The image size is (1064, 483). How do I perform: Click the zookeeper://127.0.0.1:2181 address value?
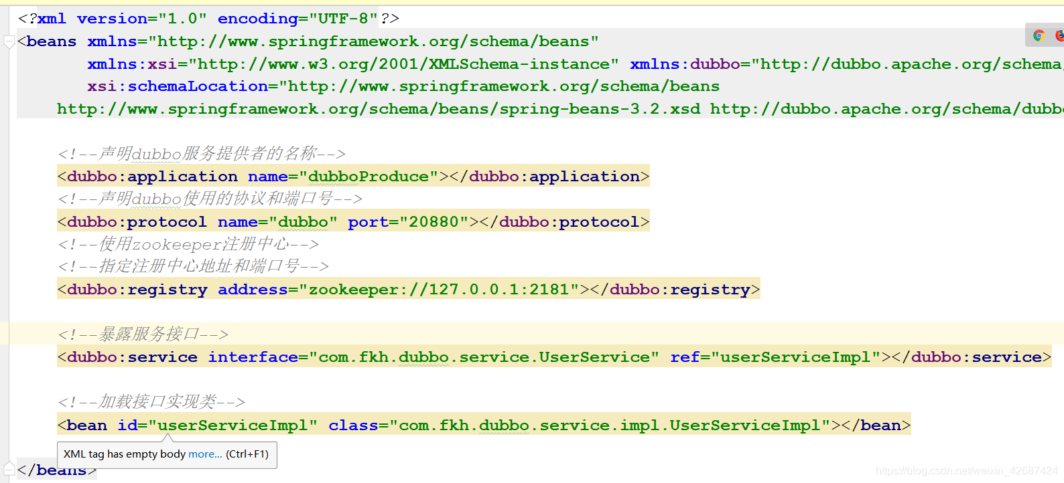tap(439, 290)
